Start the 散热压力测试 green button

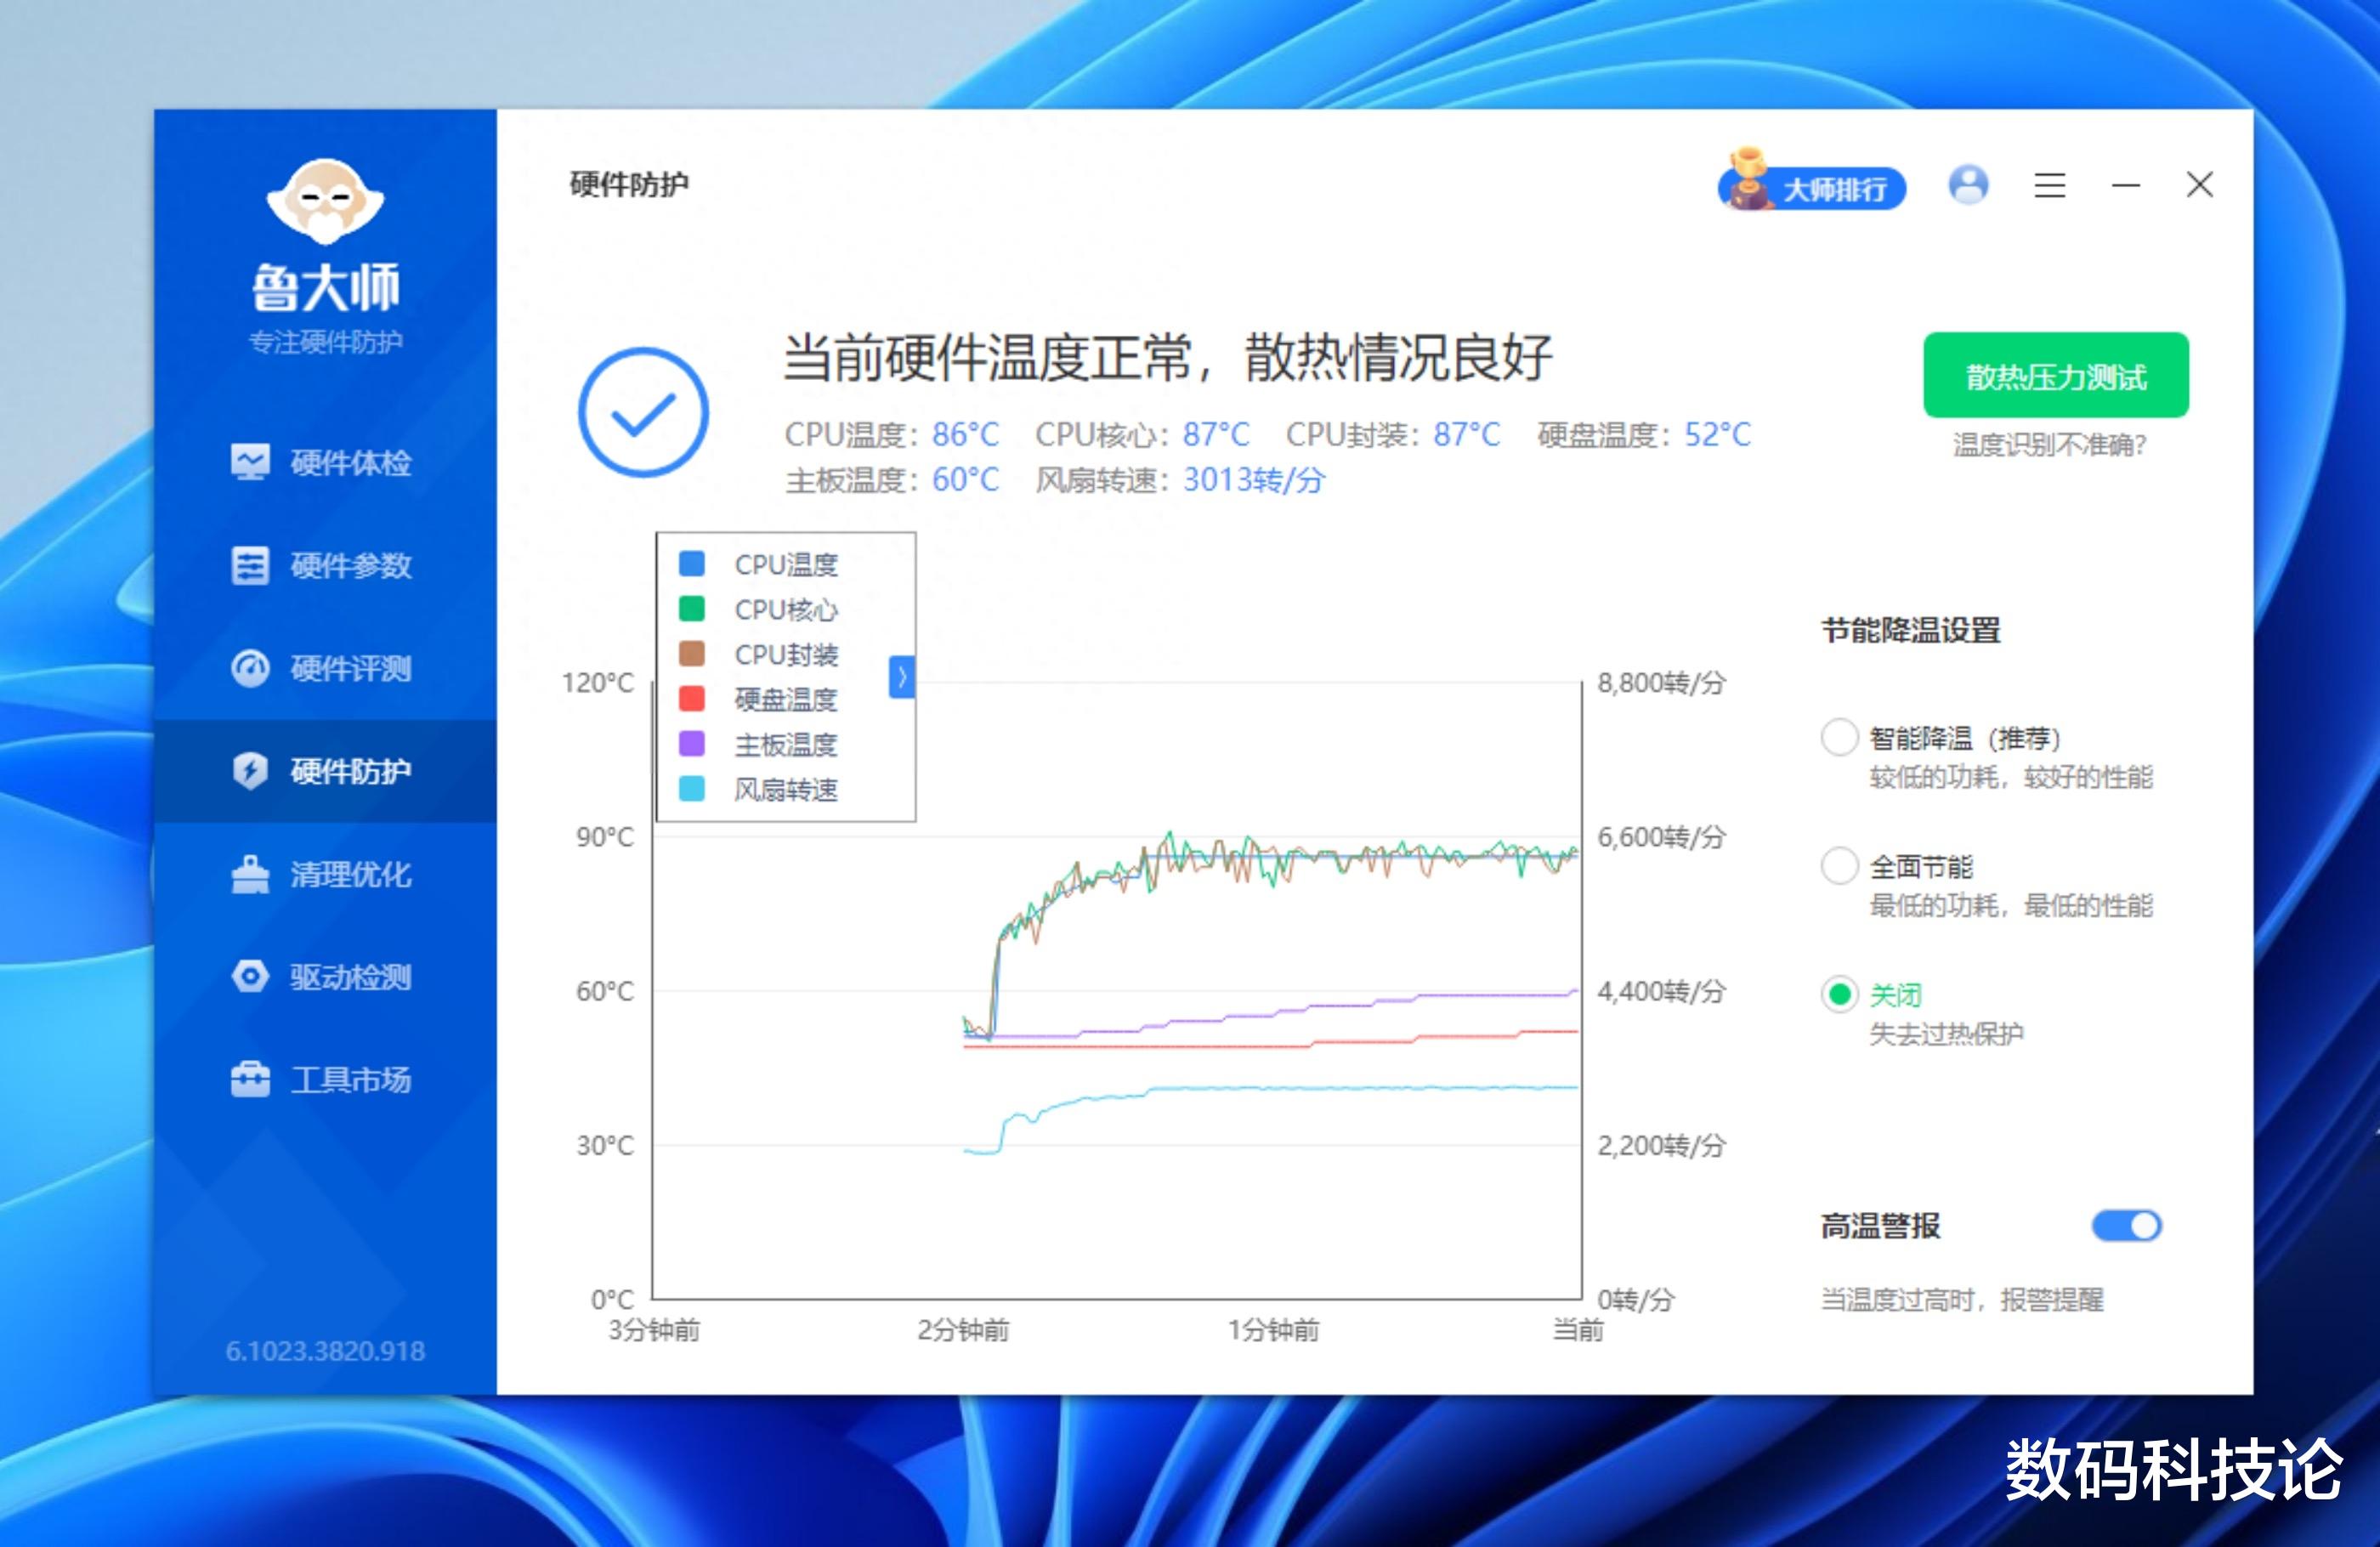[x=2055, y=375]
